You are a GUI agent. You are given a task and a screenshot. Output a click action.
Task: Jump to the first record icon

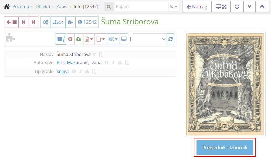23,22
